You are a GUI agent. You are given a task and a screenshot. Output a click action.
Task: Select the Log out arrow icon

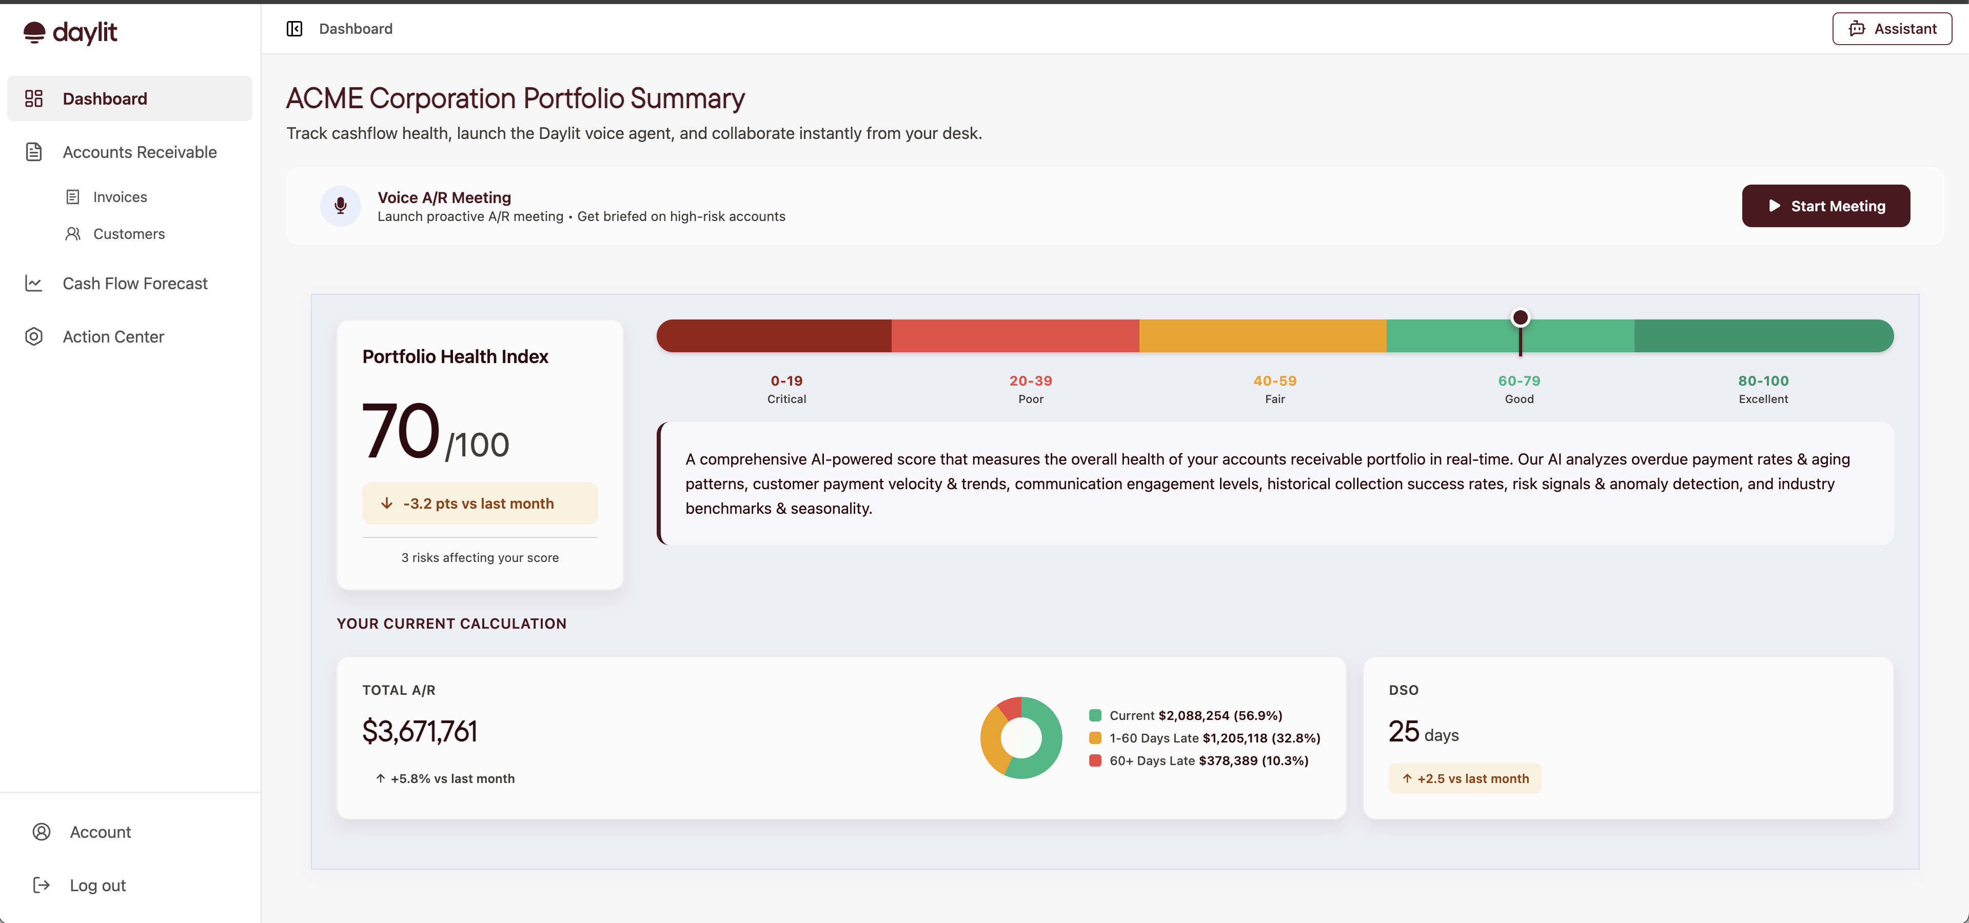click(41, 885)
